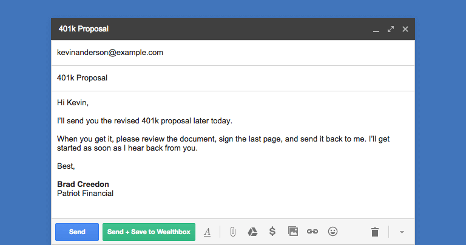466x245 pixels.
Task: Click the Brad Creedon signature name
Action: point(83,185)
